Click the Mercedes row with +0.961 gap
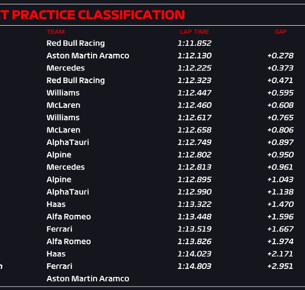Screen dimensions: 305x290 tap(152, 167)
